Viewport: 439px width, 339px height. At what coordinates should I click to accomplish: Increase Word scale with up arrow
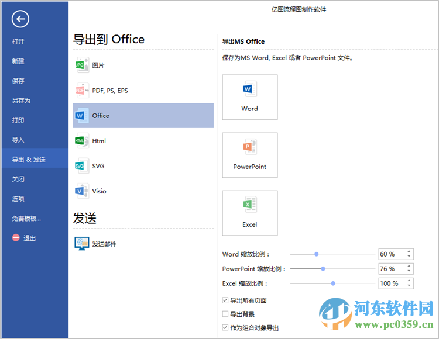click(409, 251)
